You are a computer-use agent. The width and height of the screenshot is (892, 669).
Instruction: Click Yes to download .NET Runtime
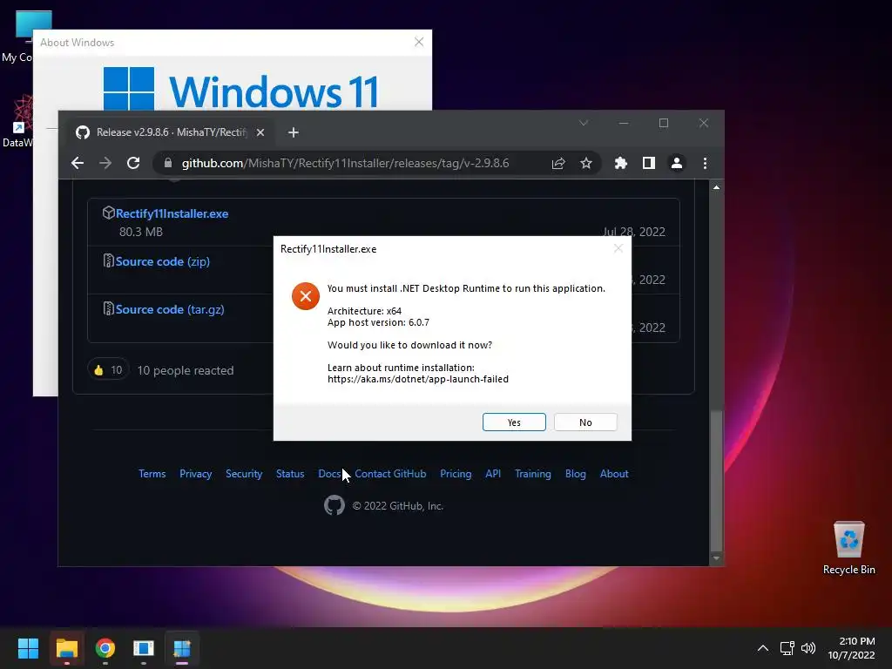coord(514,422)
